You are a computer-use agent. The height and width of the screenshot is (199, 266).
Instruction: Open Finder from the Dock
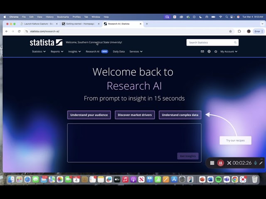(x=11, y=180)
